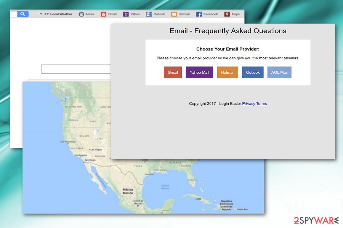Click the TEXAS state label on map
Viewport: 343px width, 228px height.
point(138,166)
